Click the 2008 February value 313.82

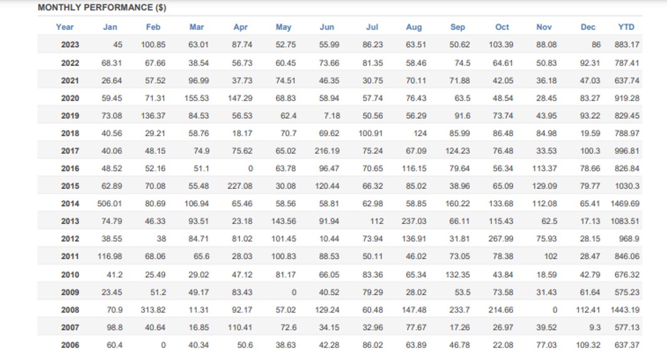coord(153,310)
